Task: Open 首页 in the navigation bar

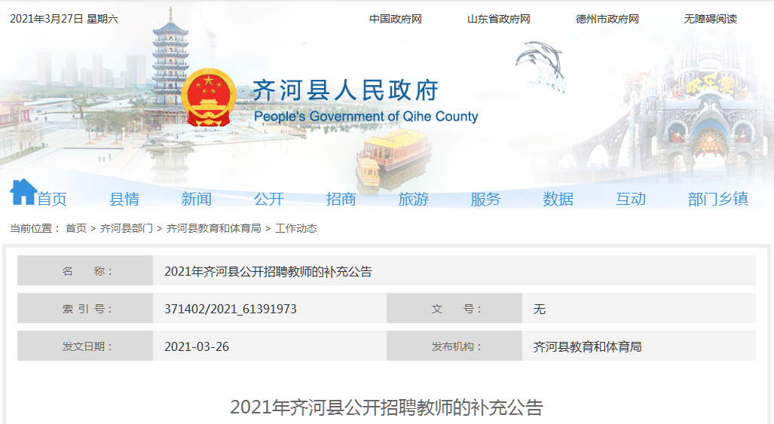Action: click(52, 199)
